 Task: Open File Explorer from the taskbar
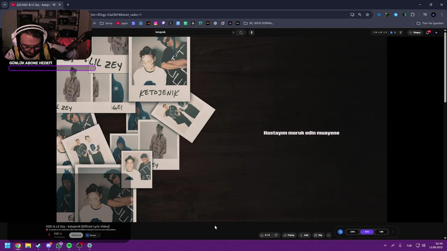(28, 245)
